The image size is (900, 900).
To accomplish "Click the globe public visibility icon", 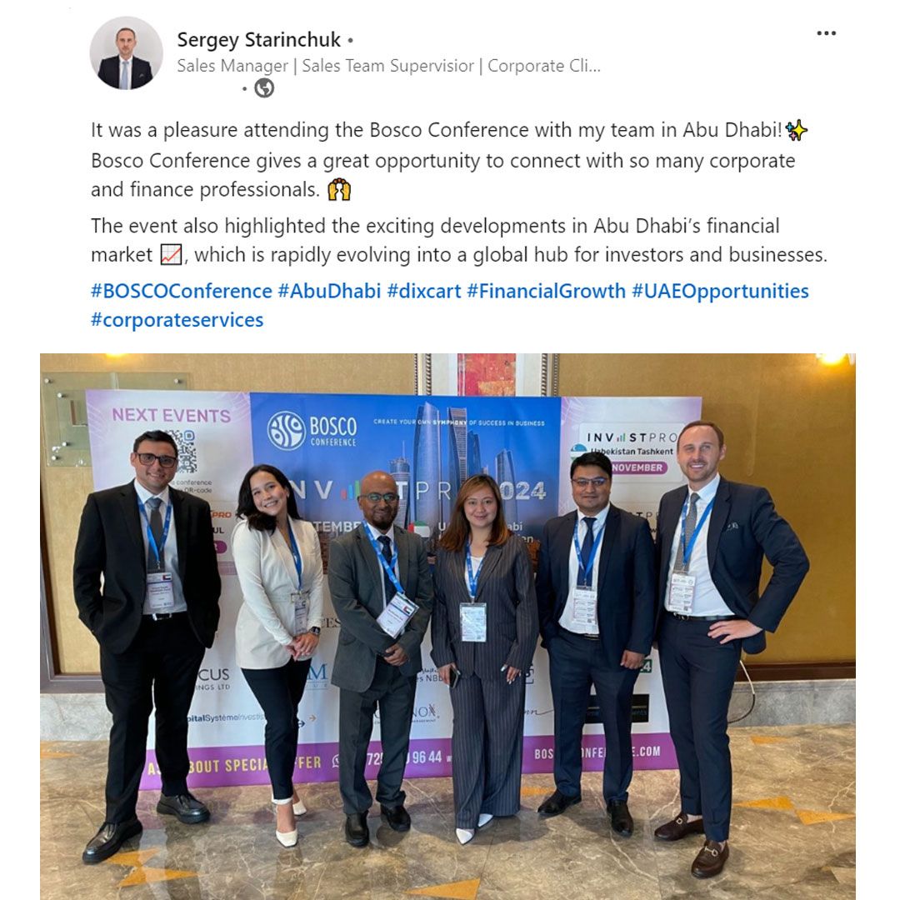I will pyautogui.click(x=264, y=87).
